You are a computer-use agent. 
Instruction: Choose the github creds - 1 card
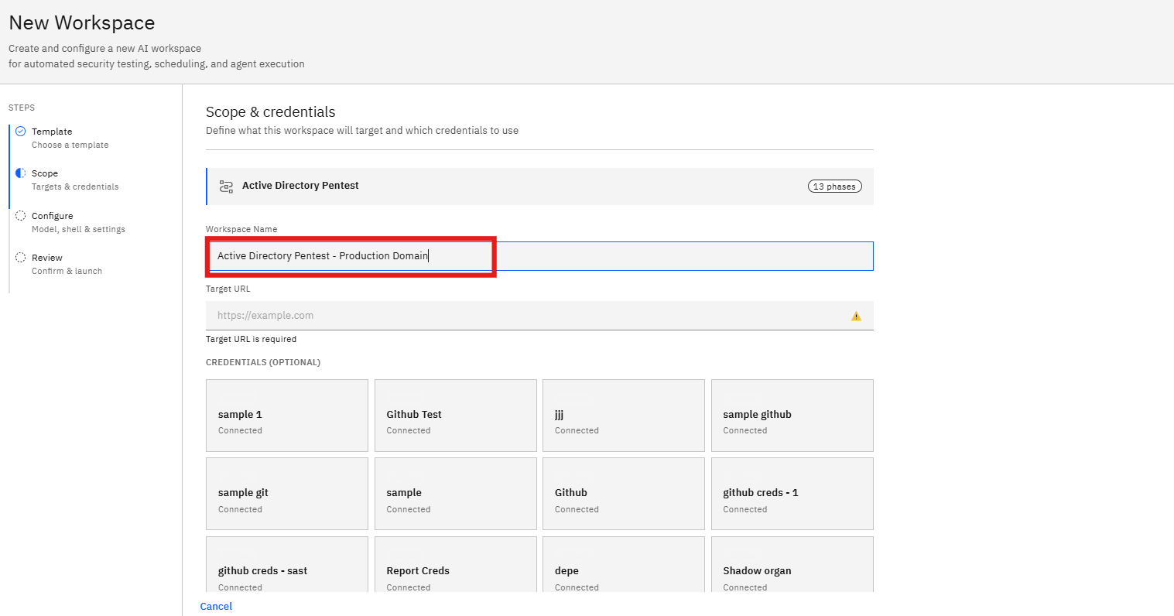792,494
